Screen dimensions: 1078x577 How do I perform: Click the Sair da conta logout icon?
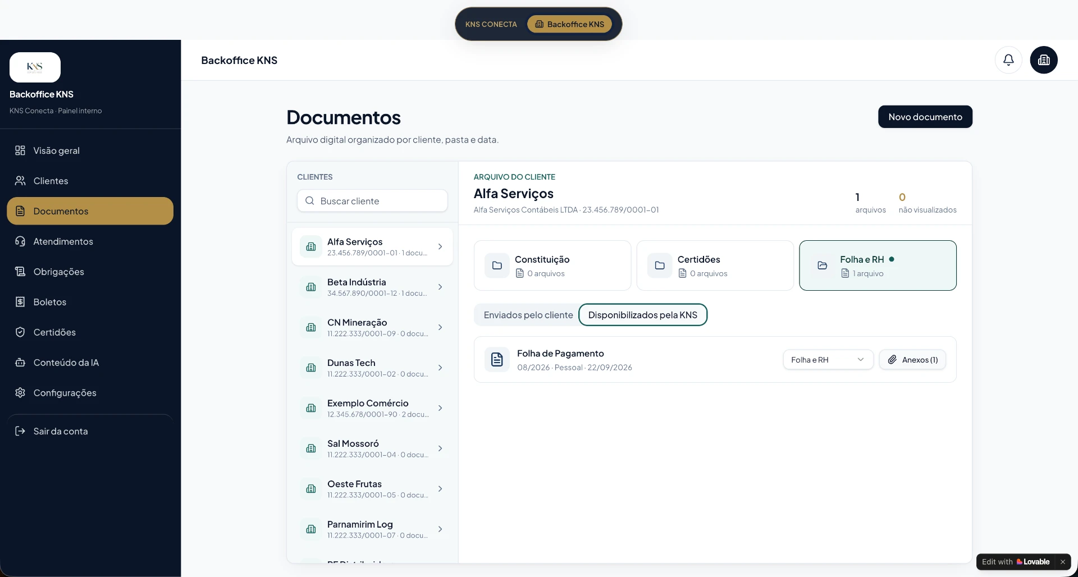click(x=20, y=431)
